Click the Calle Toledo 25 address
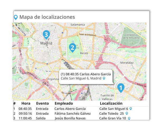The width and height of the screenshot is (163, 131). tap(111, 113)
